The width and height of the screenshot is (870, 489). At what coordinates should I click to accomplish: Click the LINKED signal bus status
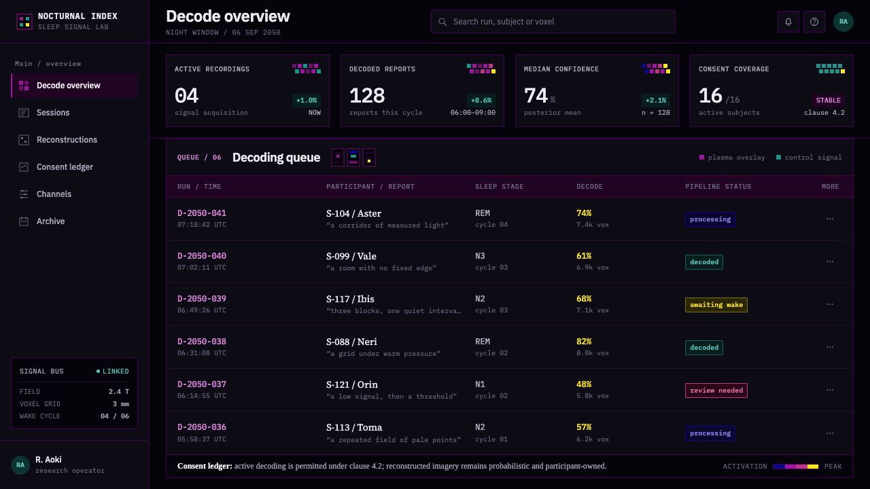[x=113, y=372]
